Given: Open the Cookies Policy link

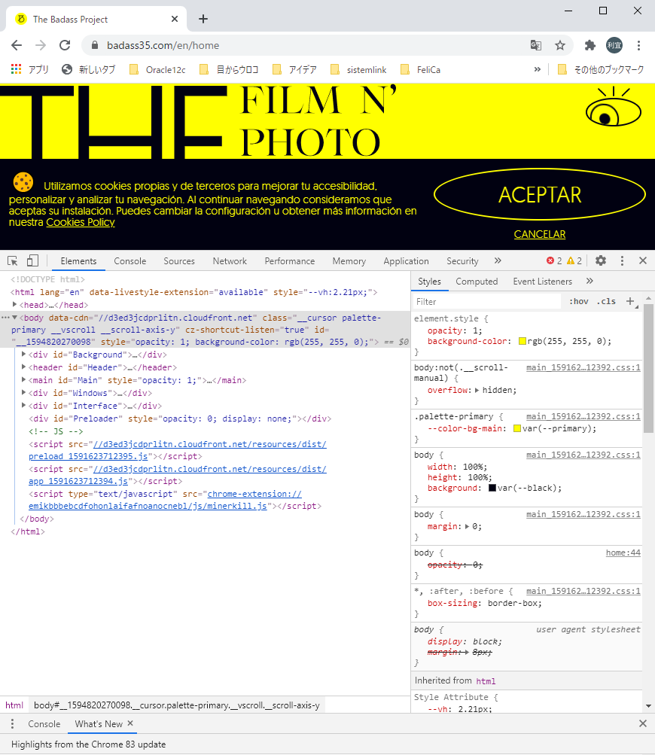Looking at the screenshot, I should [81, 223].
